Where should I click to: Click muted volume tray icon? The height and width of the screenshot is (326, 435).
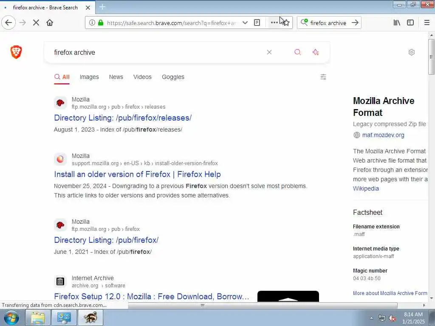pos(392,318)
